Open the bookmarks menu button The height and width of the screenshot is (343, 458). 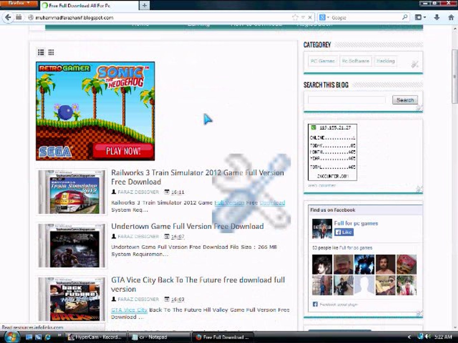(420, 17)
